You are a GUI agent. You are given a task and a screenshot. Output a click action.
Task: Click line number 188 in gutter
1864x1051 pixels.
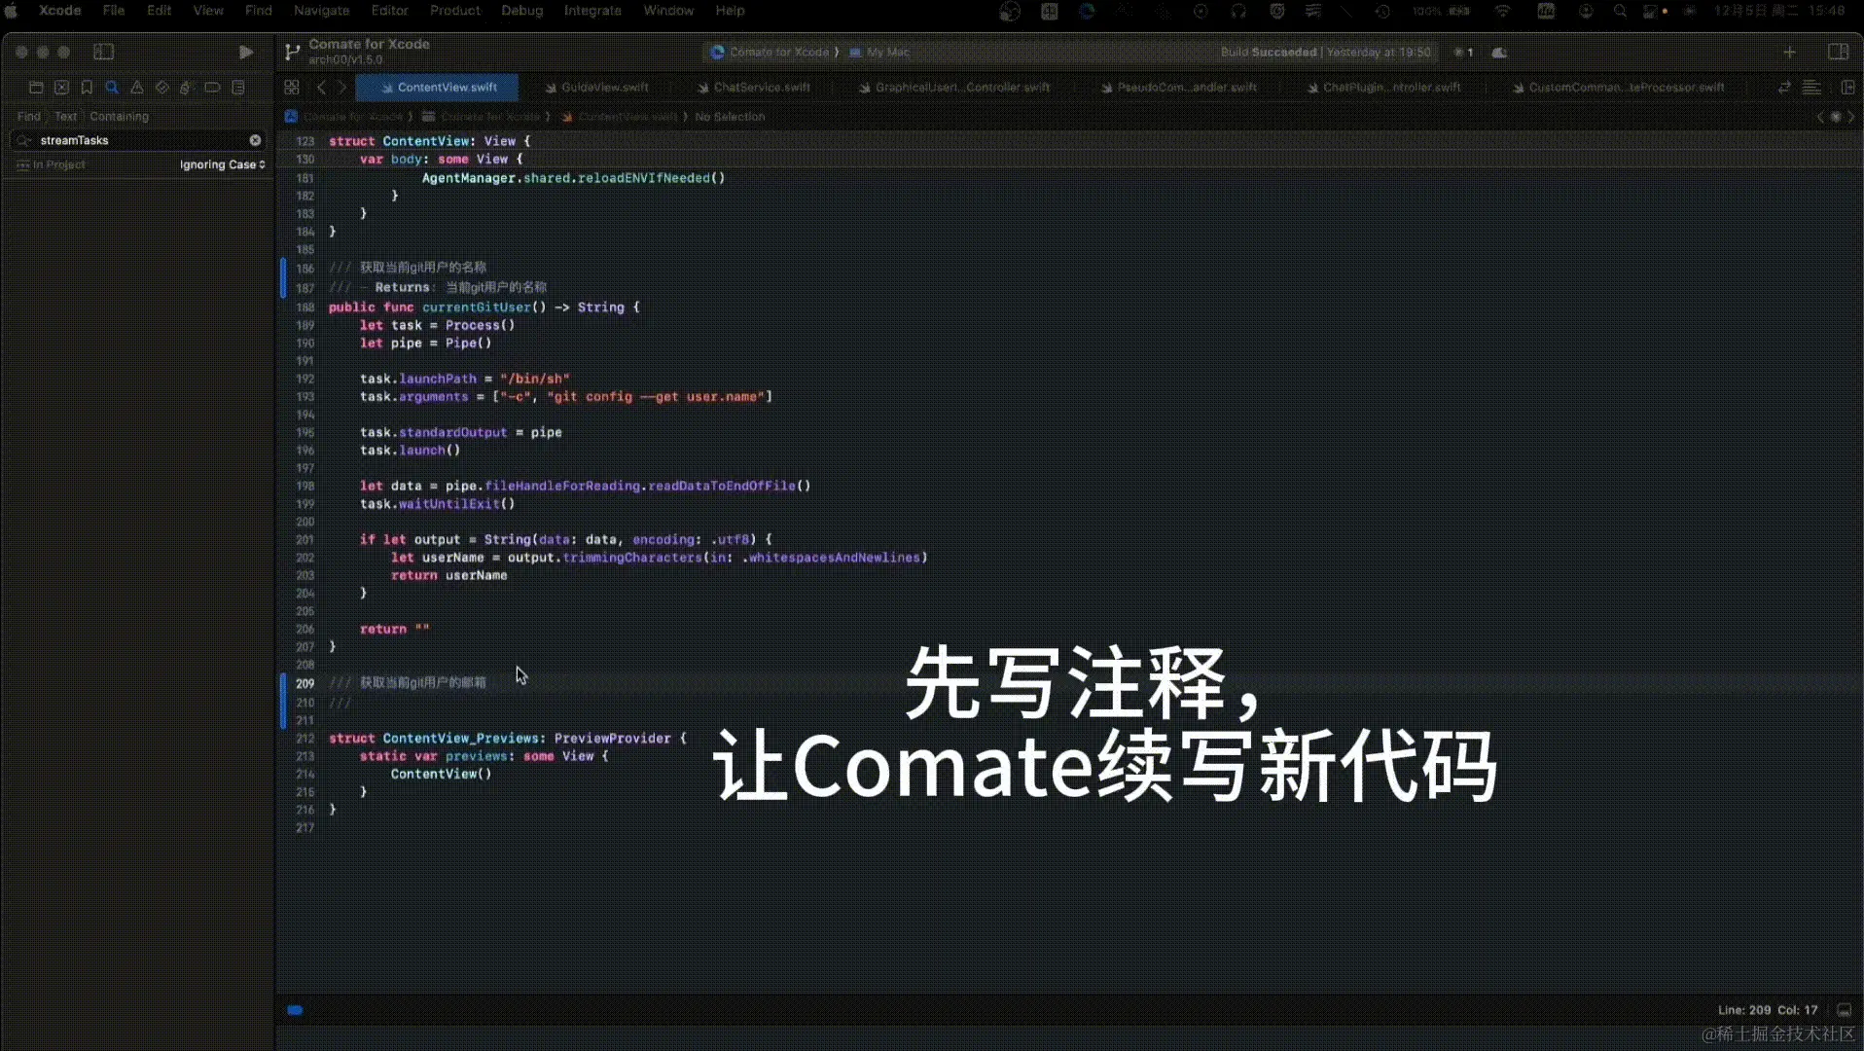coord(305,308)
